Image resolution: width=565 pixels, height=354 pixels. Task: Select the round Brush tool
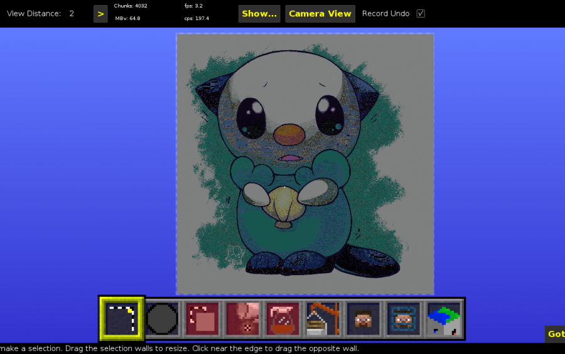[x=162, y=319]
